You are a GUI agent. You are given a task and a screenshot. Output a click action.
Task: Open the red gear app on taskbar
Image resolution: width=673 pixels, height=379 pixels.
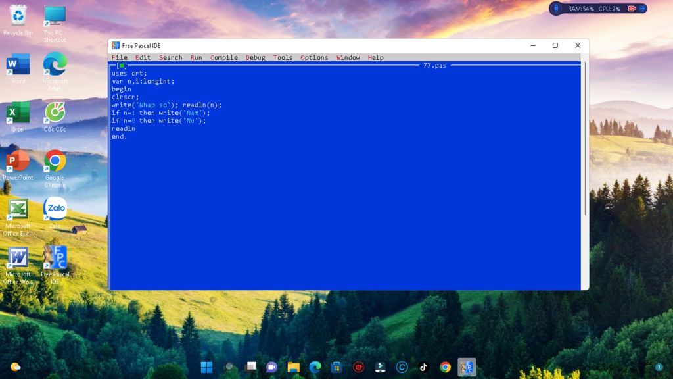(358, 367)
